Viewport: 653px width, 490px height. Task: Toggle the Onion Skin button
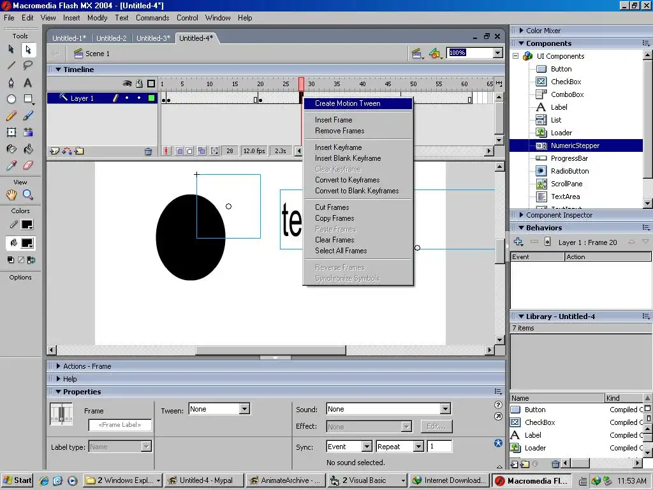[x=179, y=151]
